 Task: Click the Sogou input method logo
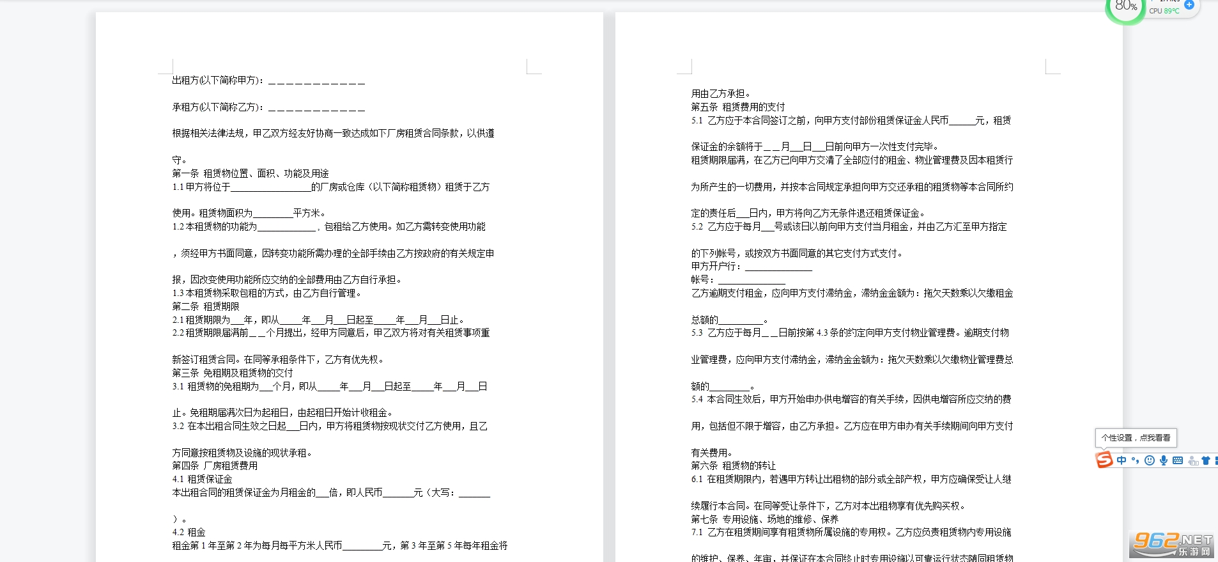[1104, 460]
